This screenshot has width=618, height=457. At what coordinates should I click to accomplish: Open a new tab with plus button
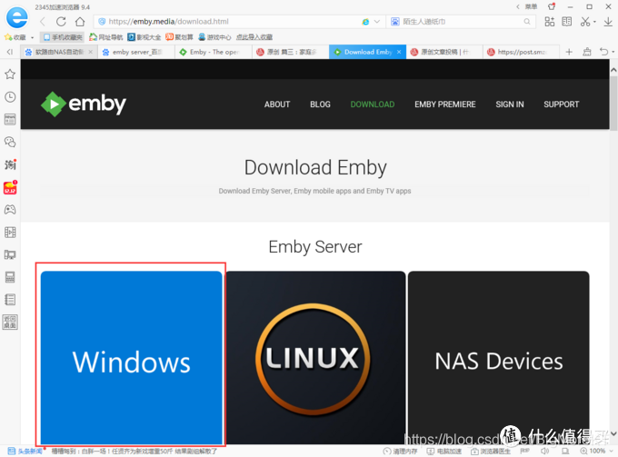coord(569,52)
